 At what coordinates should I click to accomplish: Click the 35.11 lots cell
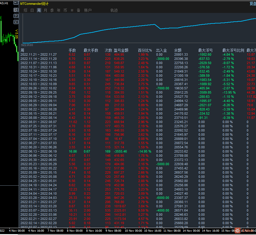click(73, 210)
